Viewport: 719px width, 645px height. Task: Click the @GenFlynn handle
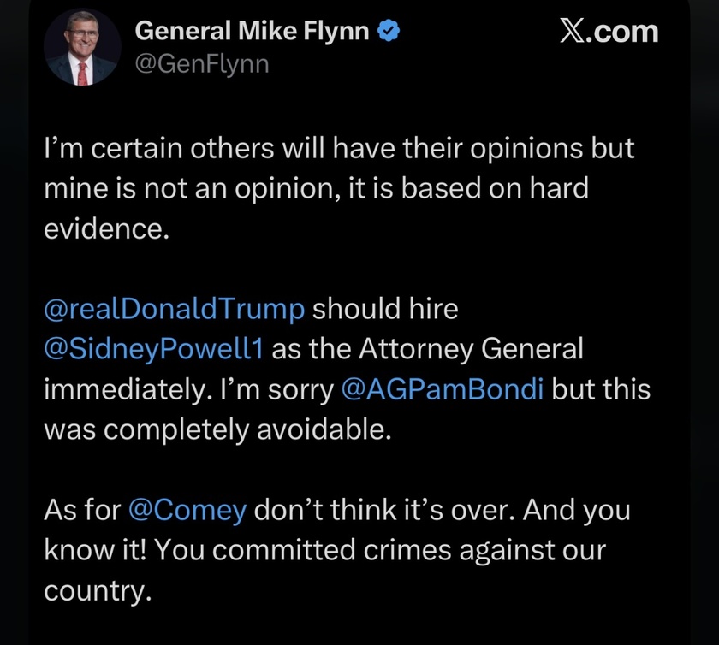[202, 63]
